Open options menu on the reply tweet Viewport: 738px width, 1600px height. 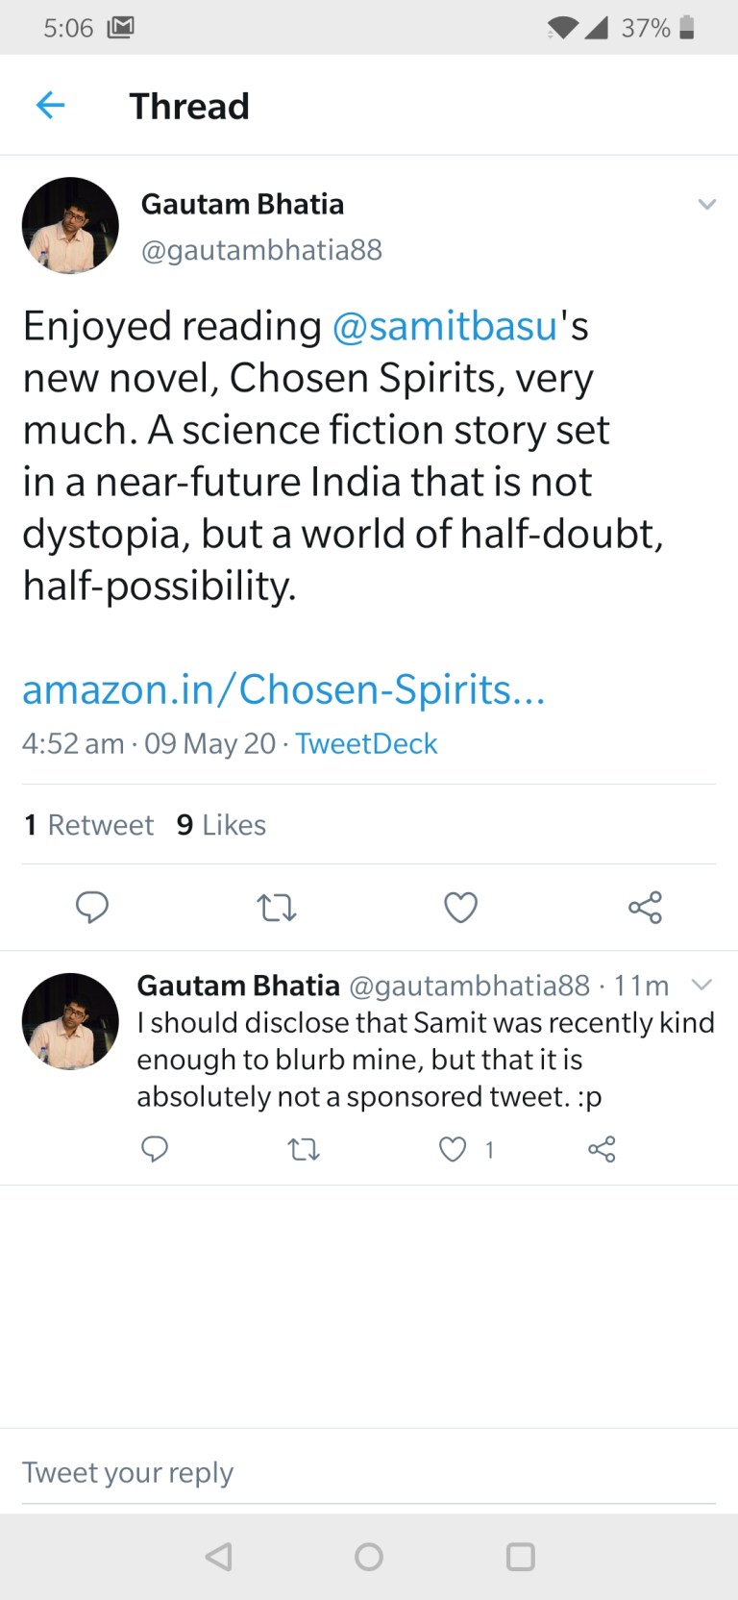pyautogui.click(x=701, y=984)
